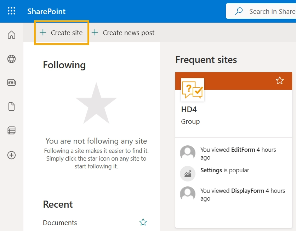
Task: Click the Create site button
Action: [x=61, y=33]
